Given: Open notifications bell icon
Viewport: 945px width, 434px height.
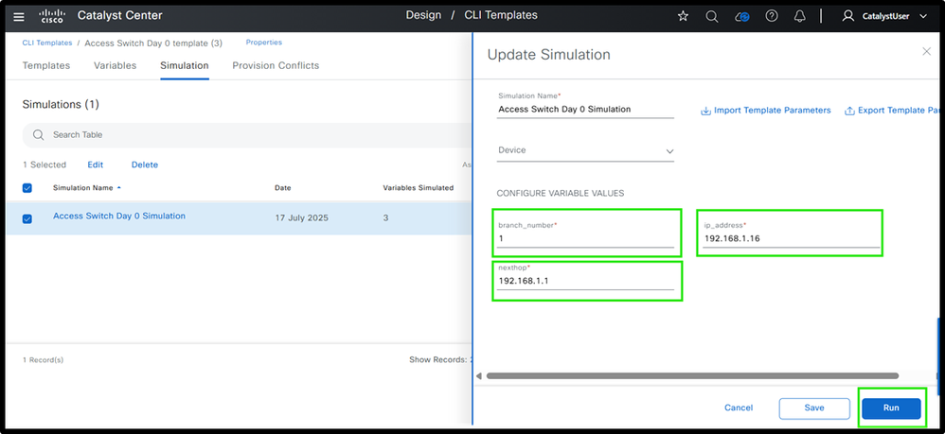Looking at the screenshot, I should [x=800, y=16].
